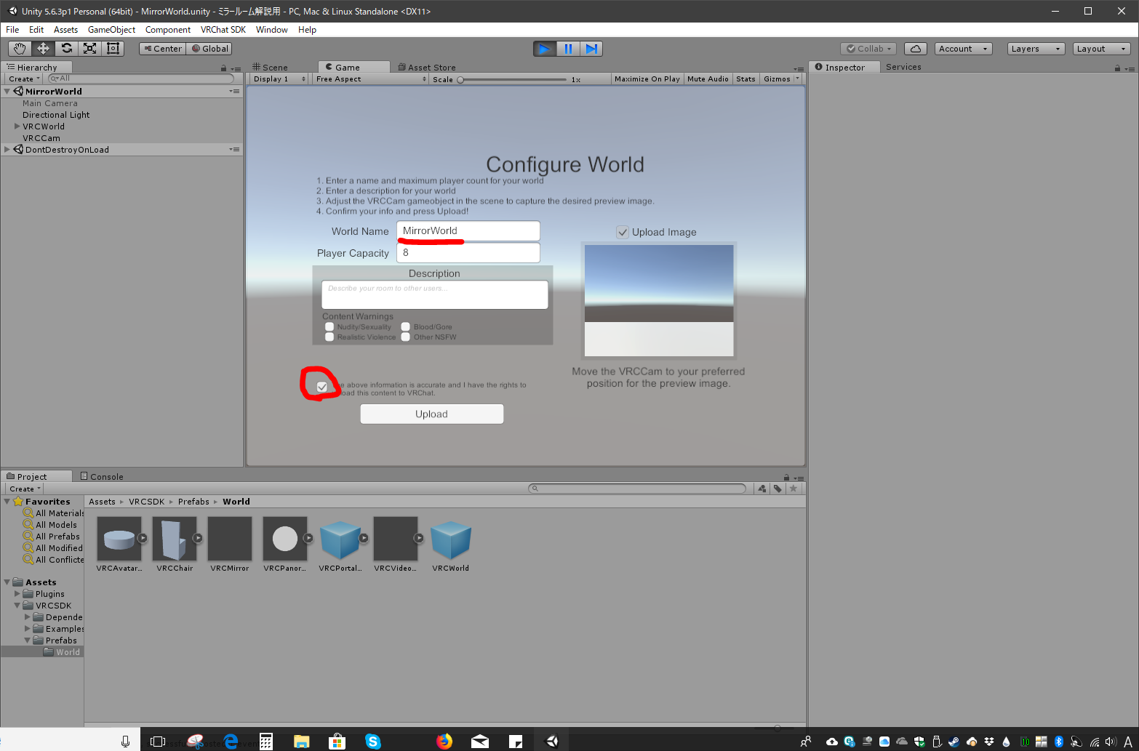Open the Collab dropdown

point(868,49)
